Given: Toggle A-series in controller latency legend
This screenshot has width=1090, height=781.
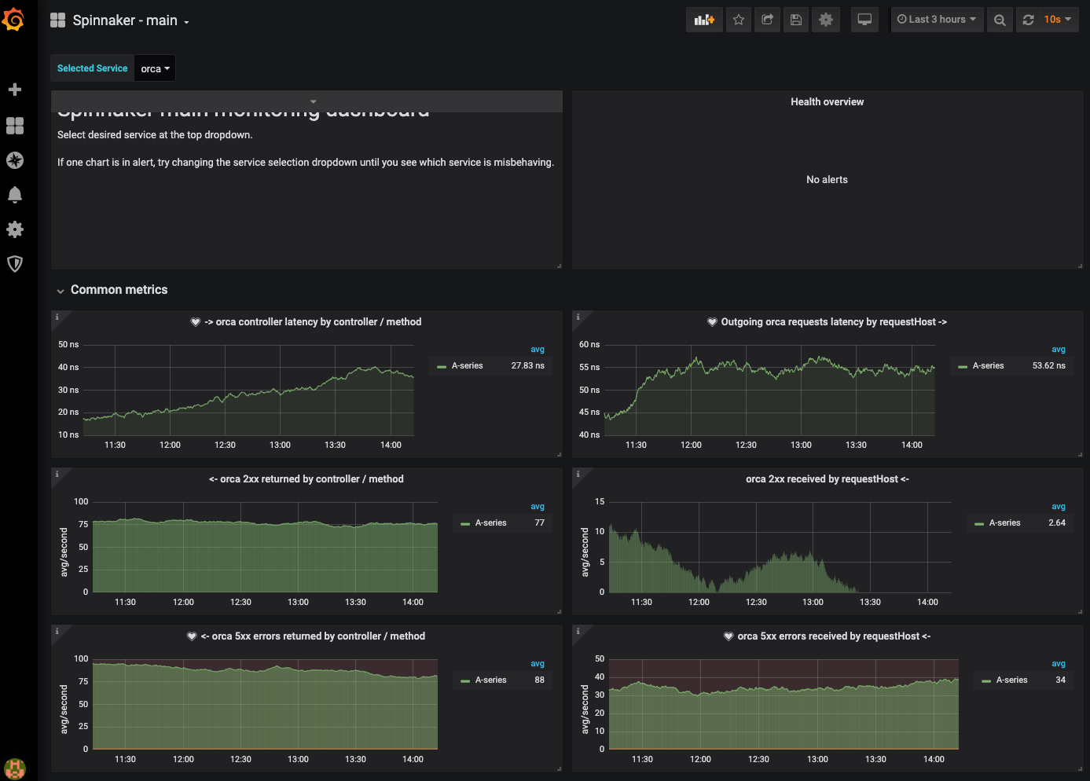Looking at the screenshot, I should [x=467, y=366].
